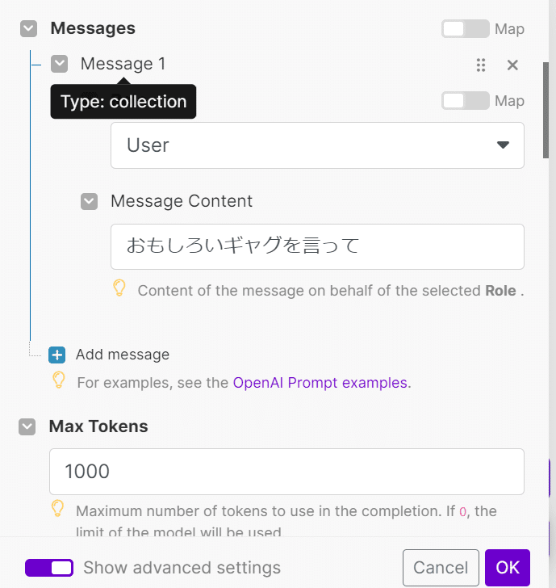Screen dimensions: 556x588
Task: Click the Message Content text field
Action: (x=317, y=247)
